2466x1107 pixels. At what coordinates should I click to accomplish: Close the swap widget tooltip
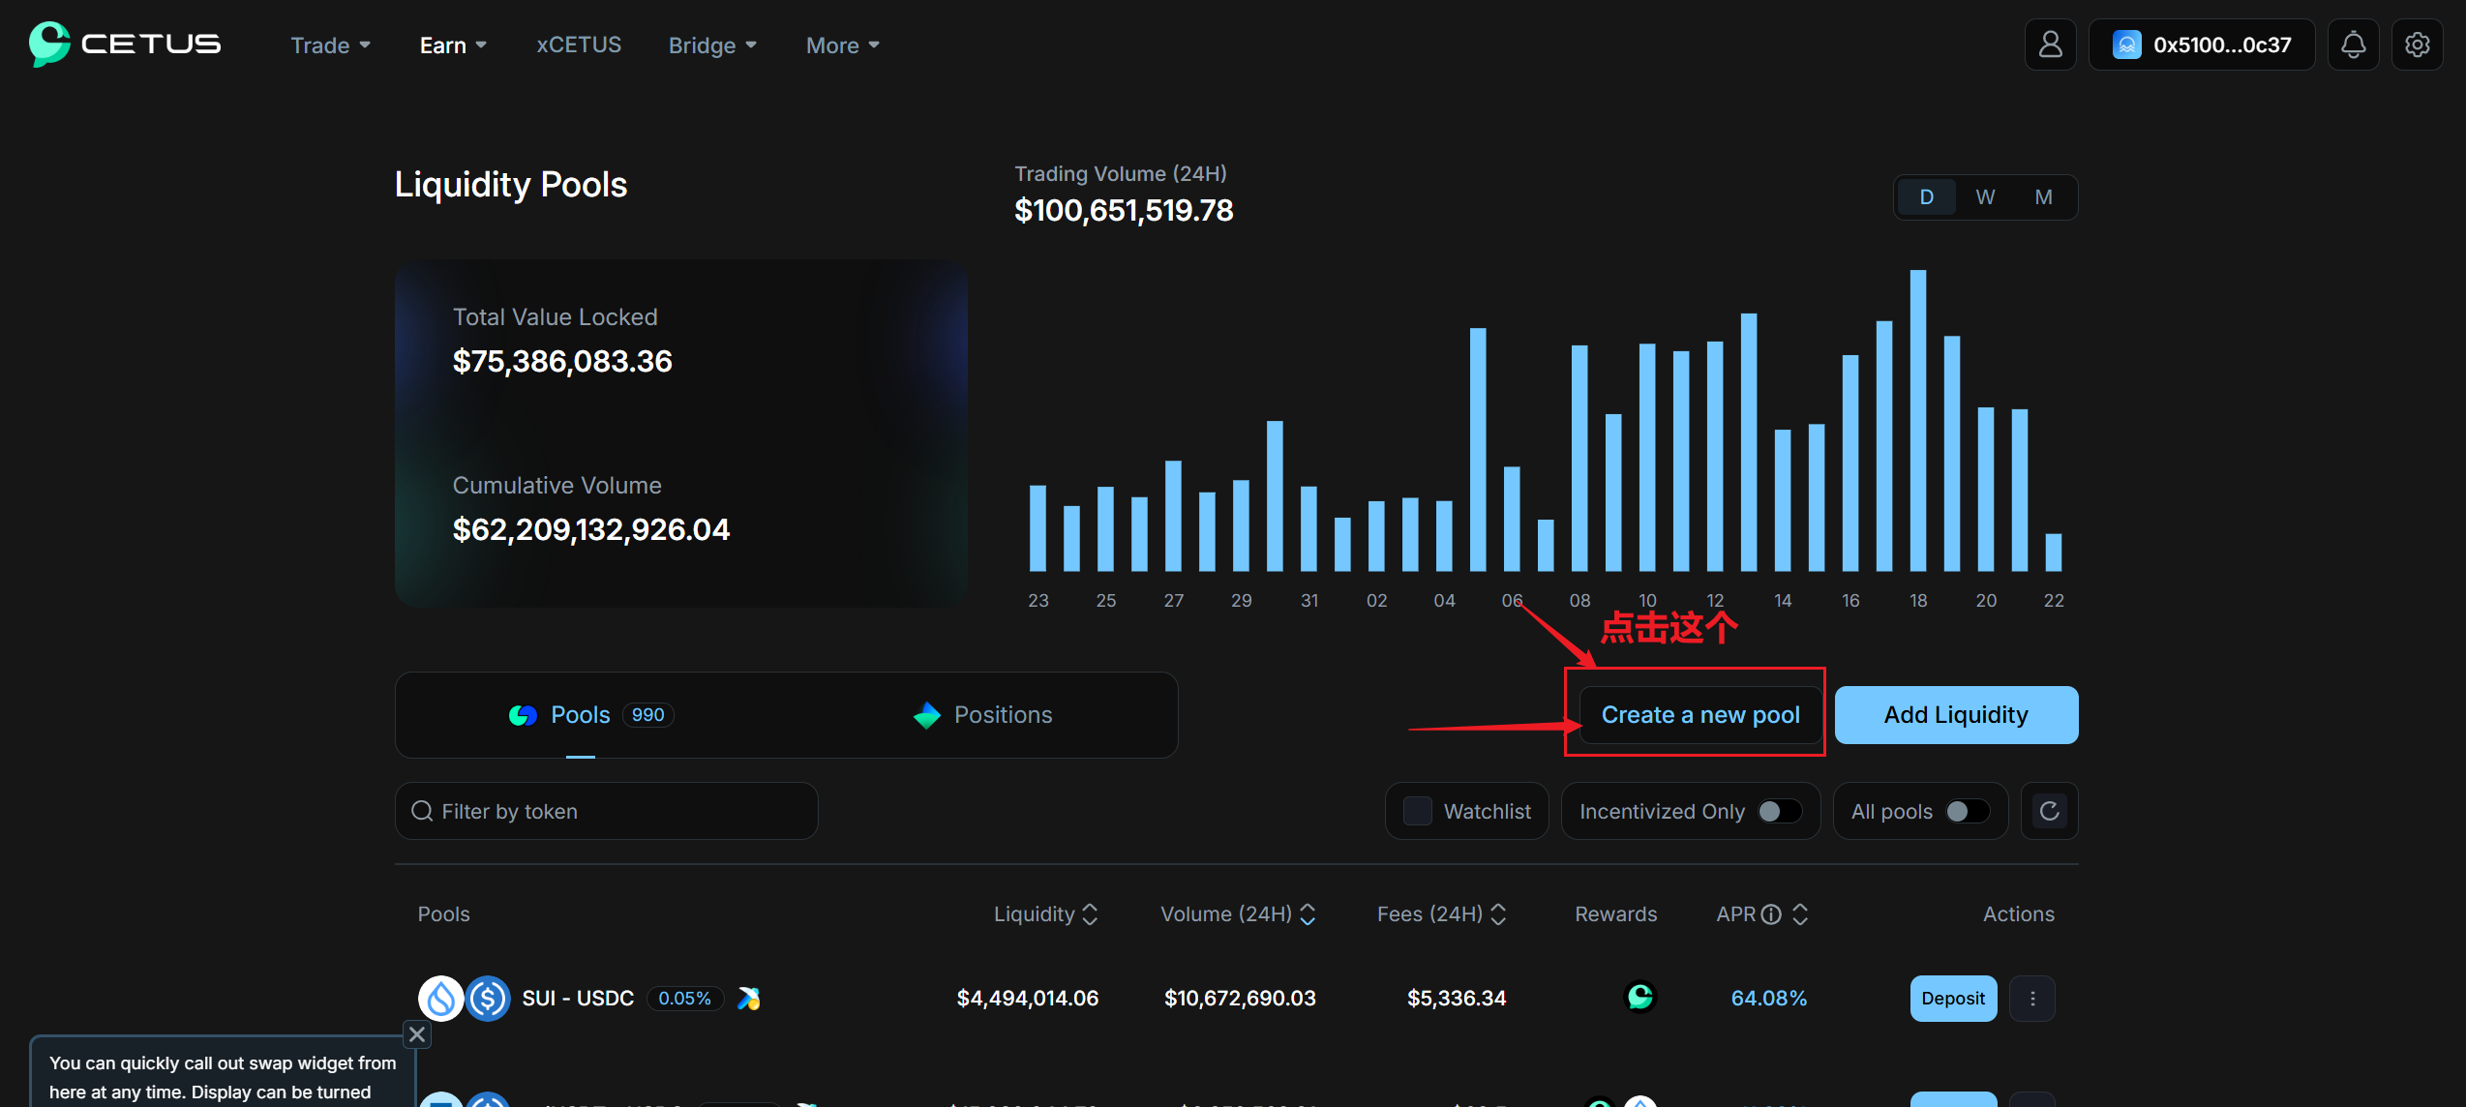tap(417, 1034)
